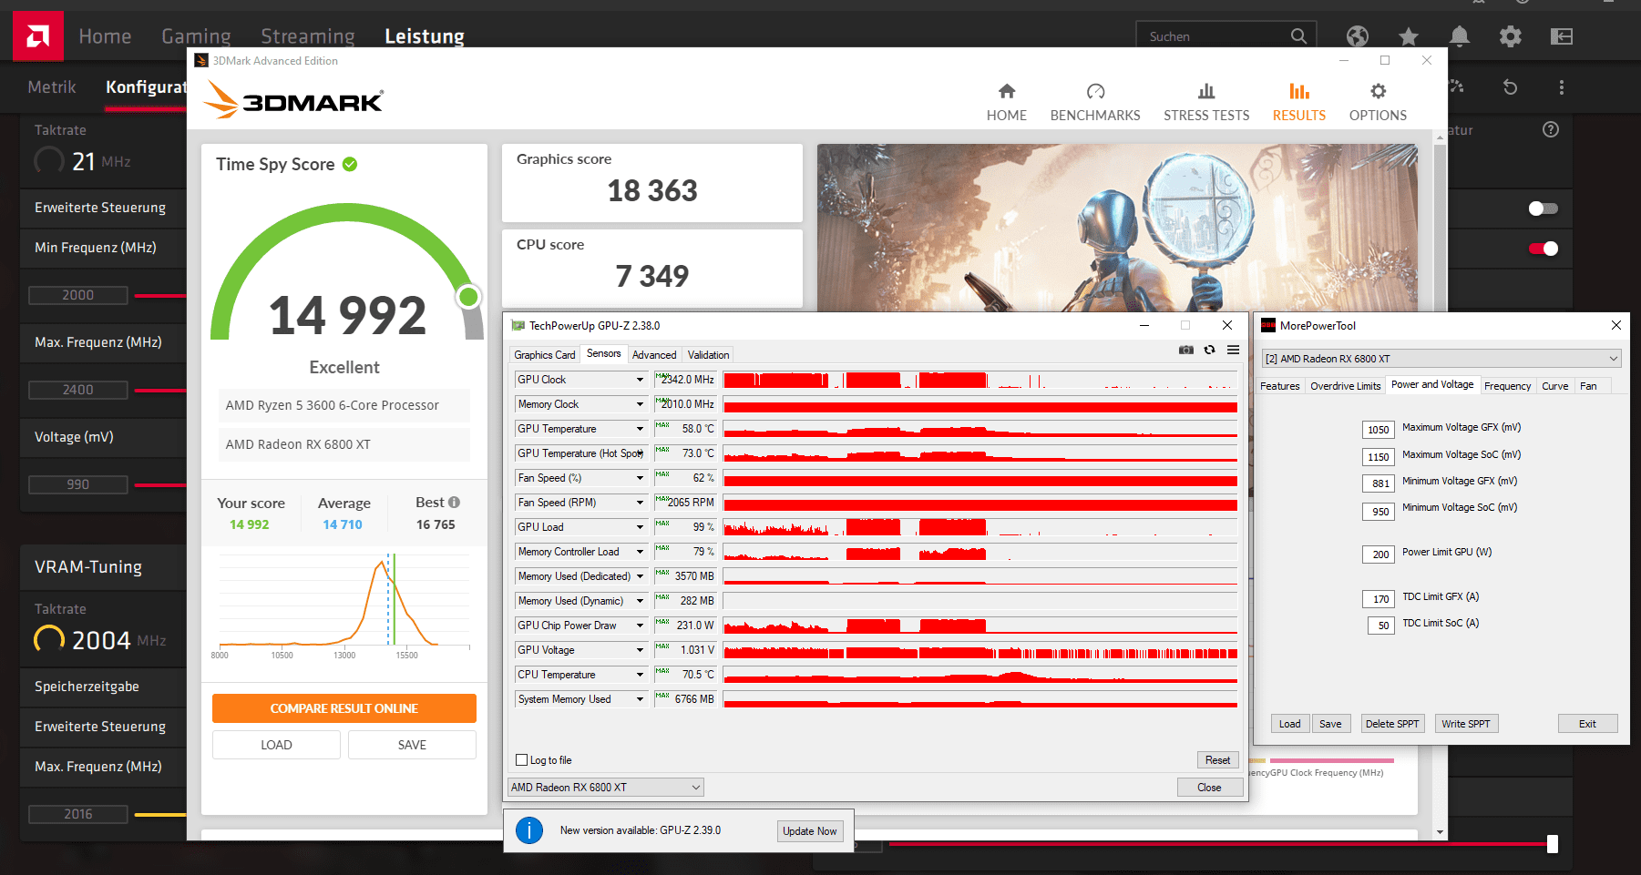The image size is (1641, 875).
Task: Click the reset arrow icon in Radeon Software
Action: click(1510, 87)
